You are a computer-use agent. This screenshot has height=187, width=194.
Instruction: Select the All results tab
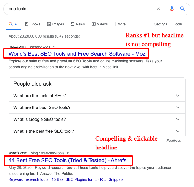click(14, 24)
